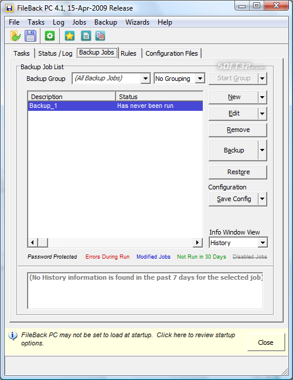Switch to the Rules tab
Viewport: 293px width, 380px height.
point(128,53)
